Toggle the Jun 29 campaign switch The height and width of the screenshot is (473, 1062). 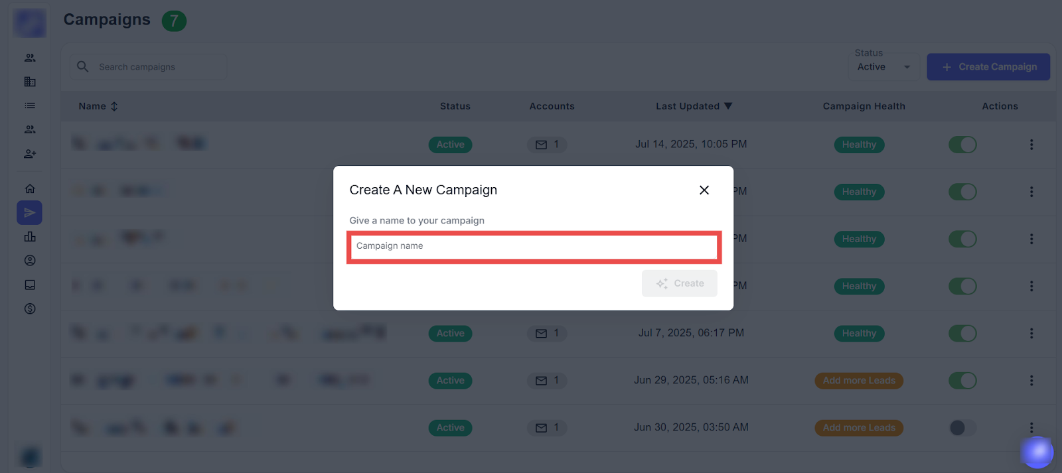point(962,381)
